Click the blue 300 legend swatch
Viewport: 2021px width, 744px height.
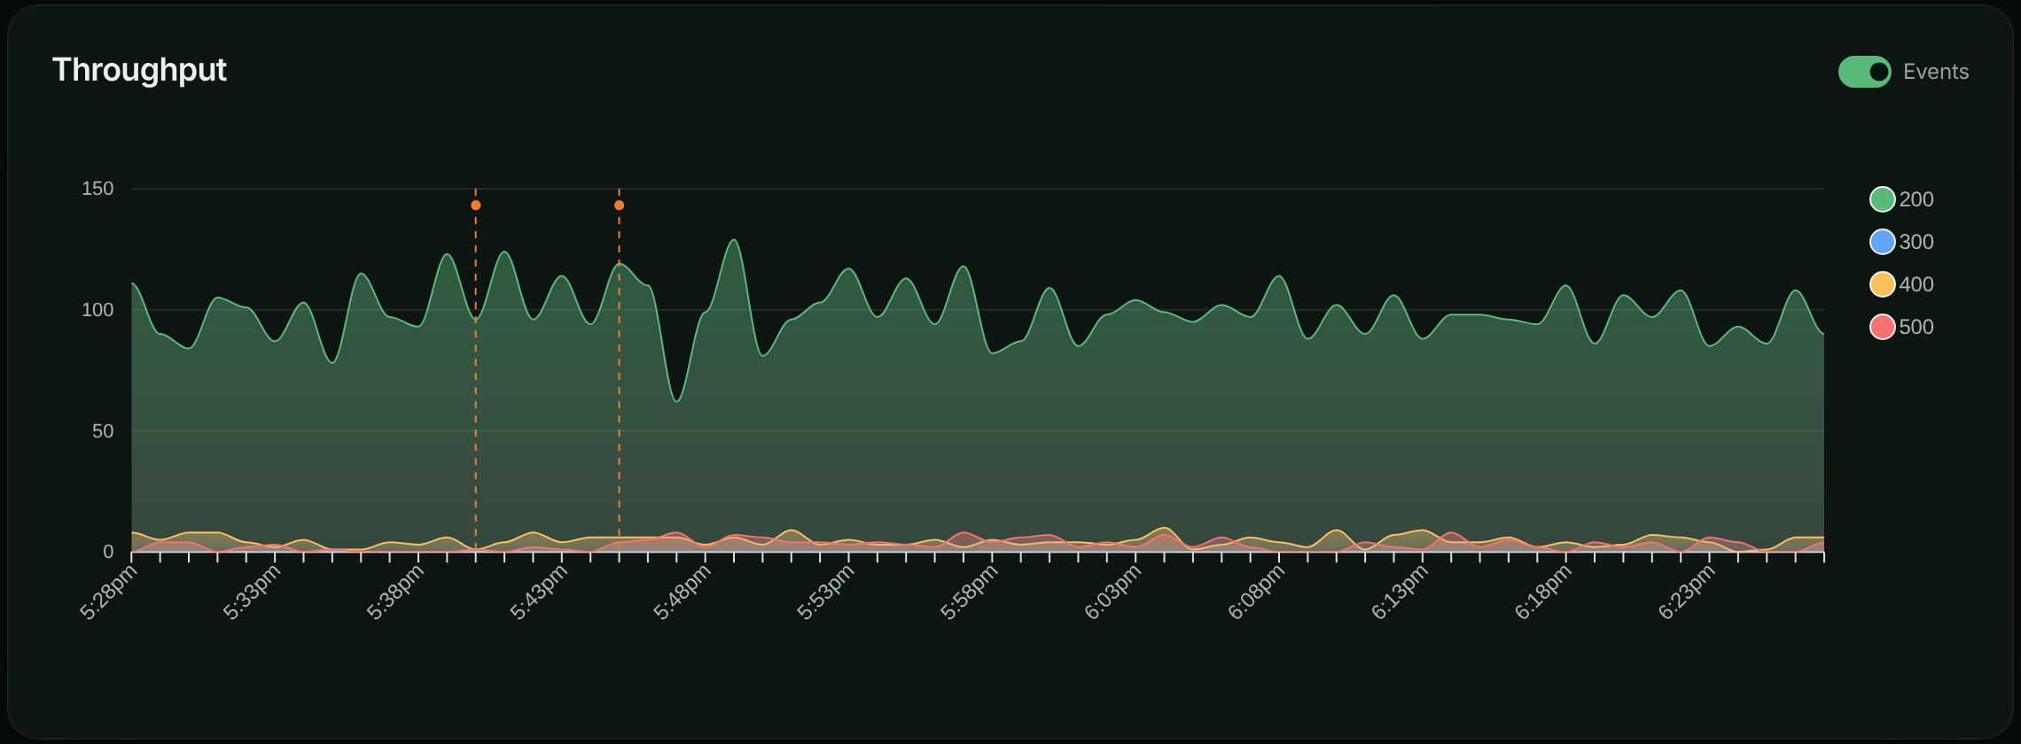coord(1882,242)
